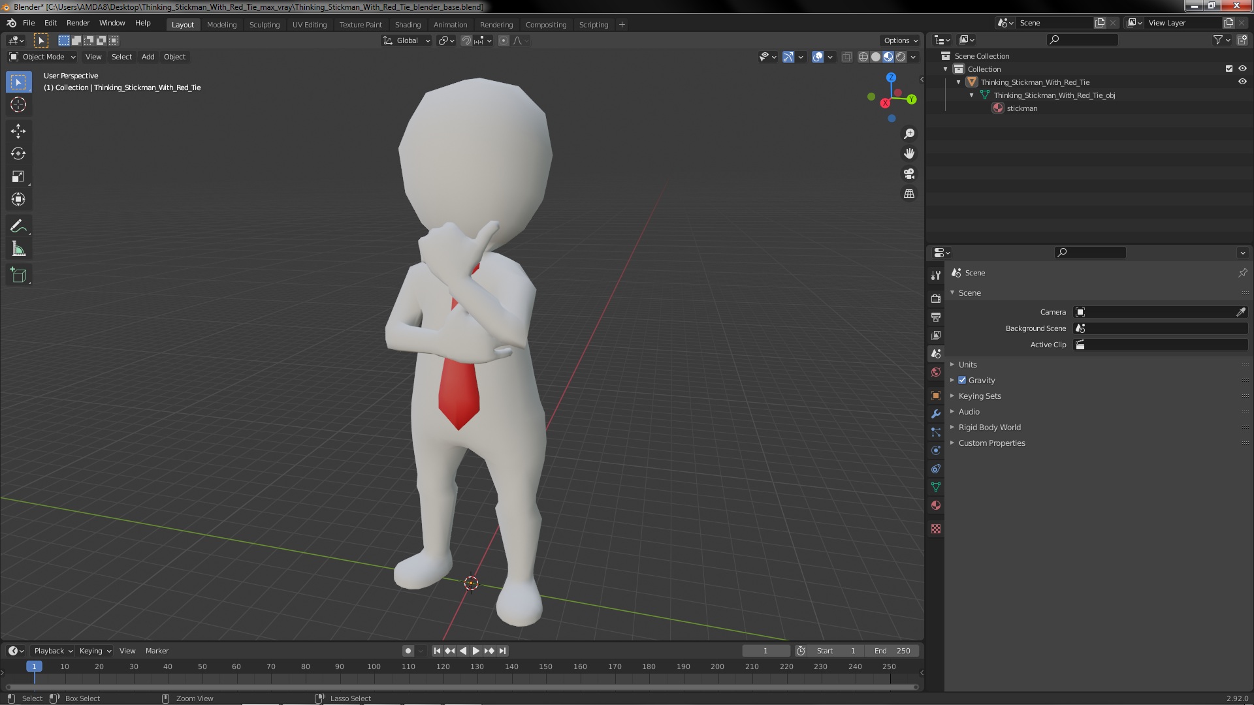The width and height of the screenshot is (1254, 705).
Task: Switch to wireframe viewport shading
Action: pos(863,57)
